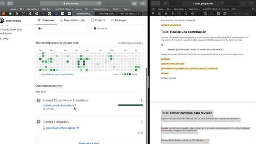Open the Share menu in the GitHub window
The image size is (256, 144).
(134, 4)
